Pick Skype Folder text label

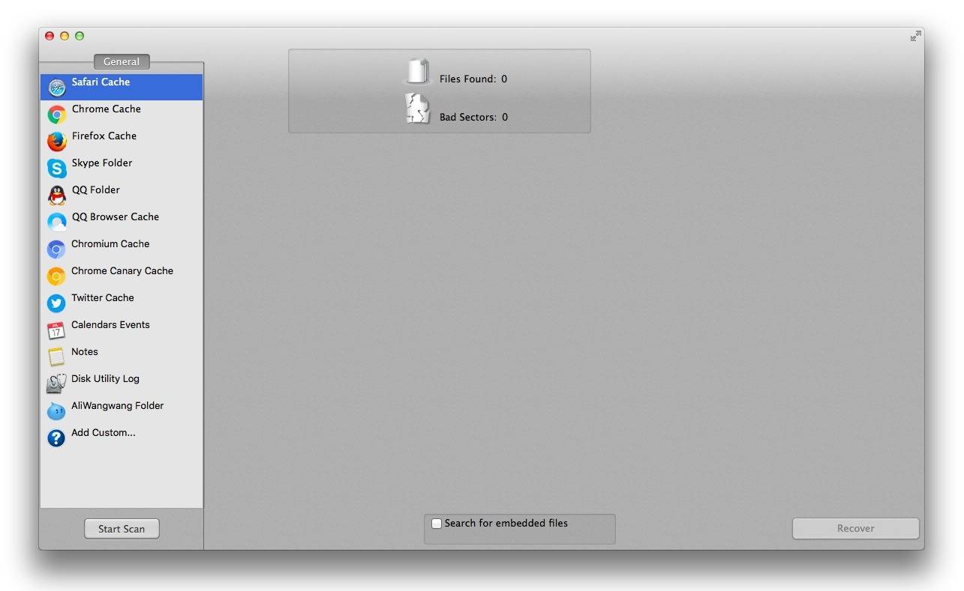[102, 163]
